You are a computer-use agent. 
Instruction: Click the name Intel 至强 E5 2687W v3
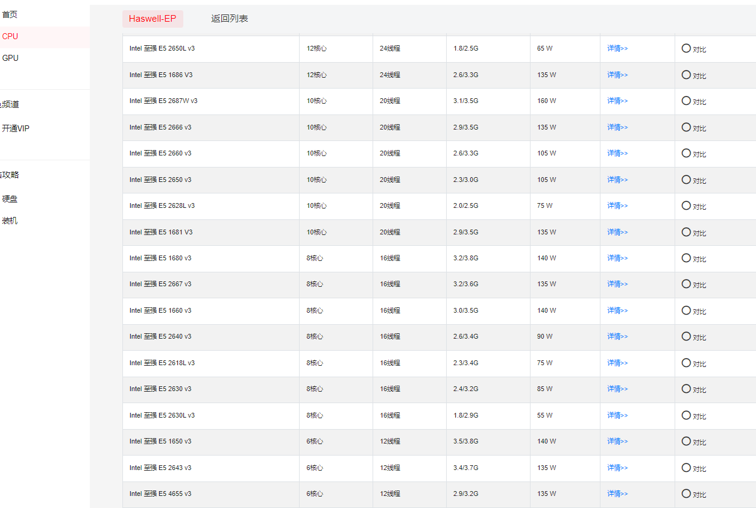pyautogui.click(x=163, y=101)
